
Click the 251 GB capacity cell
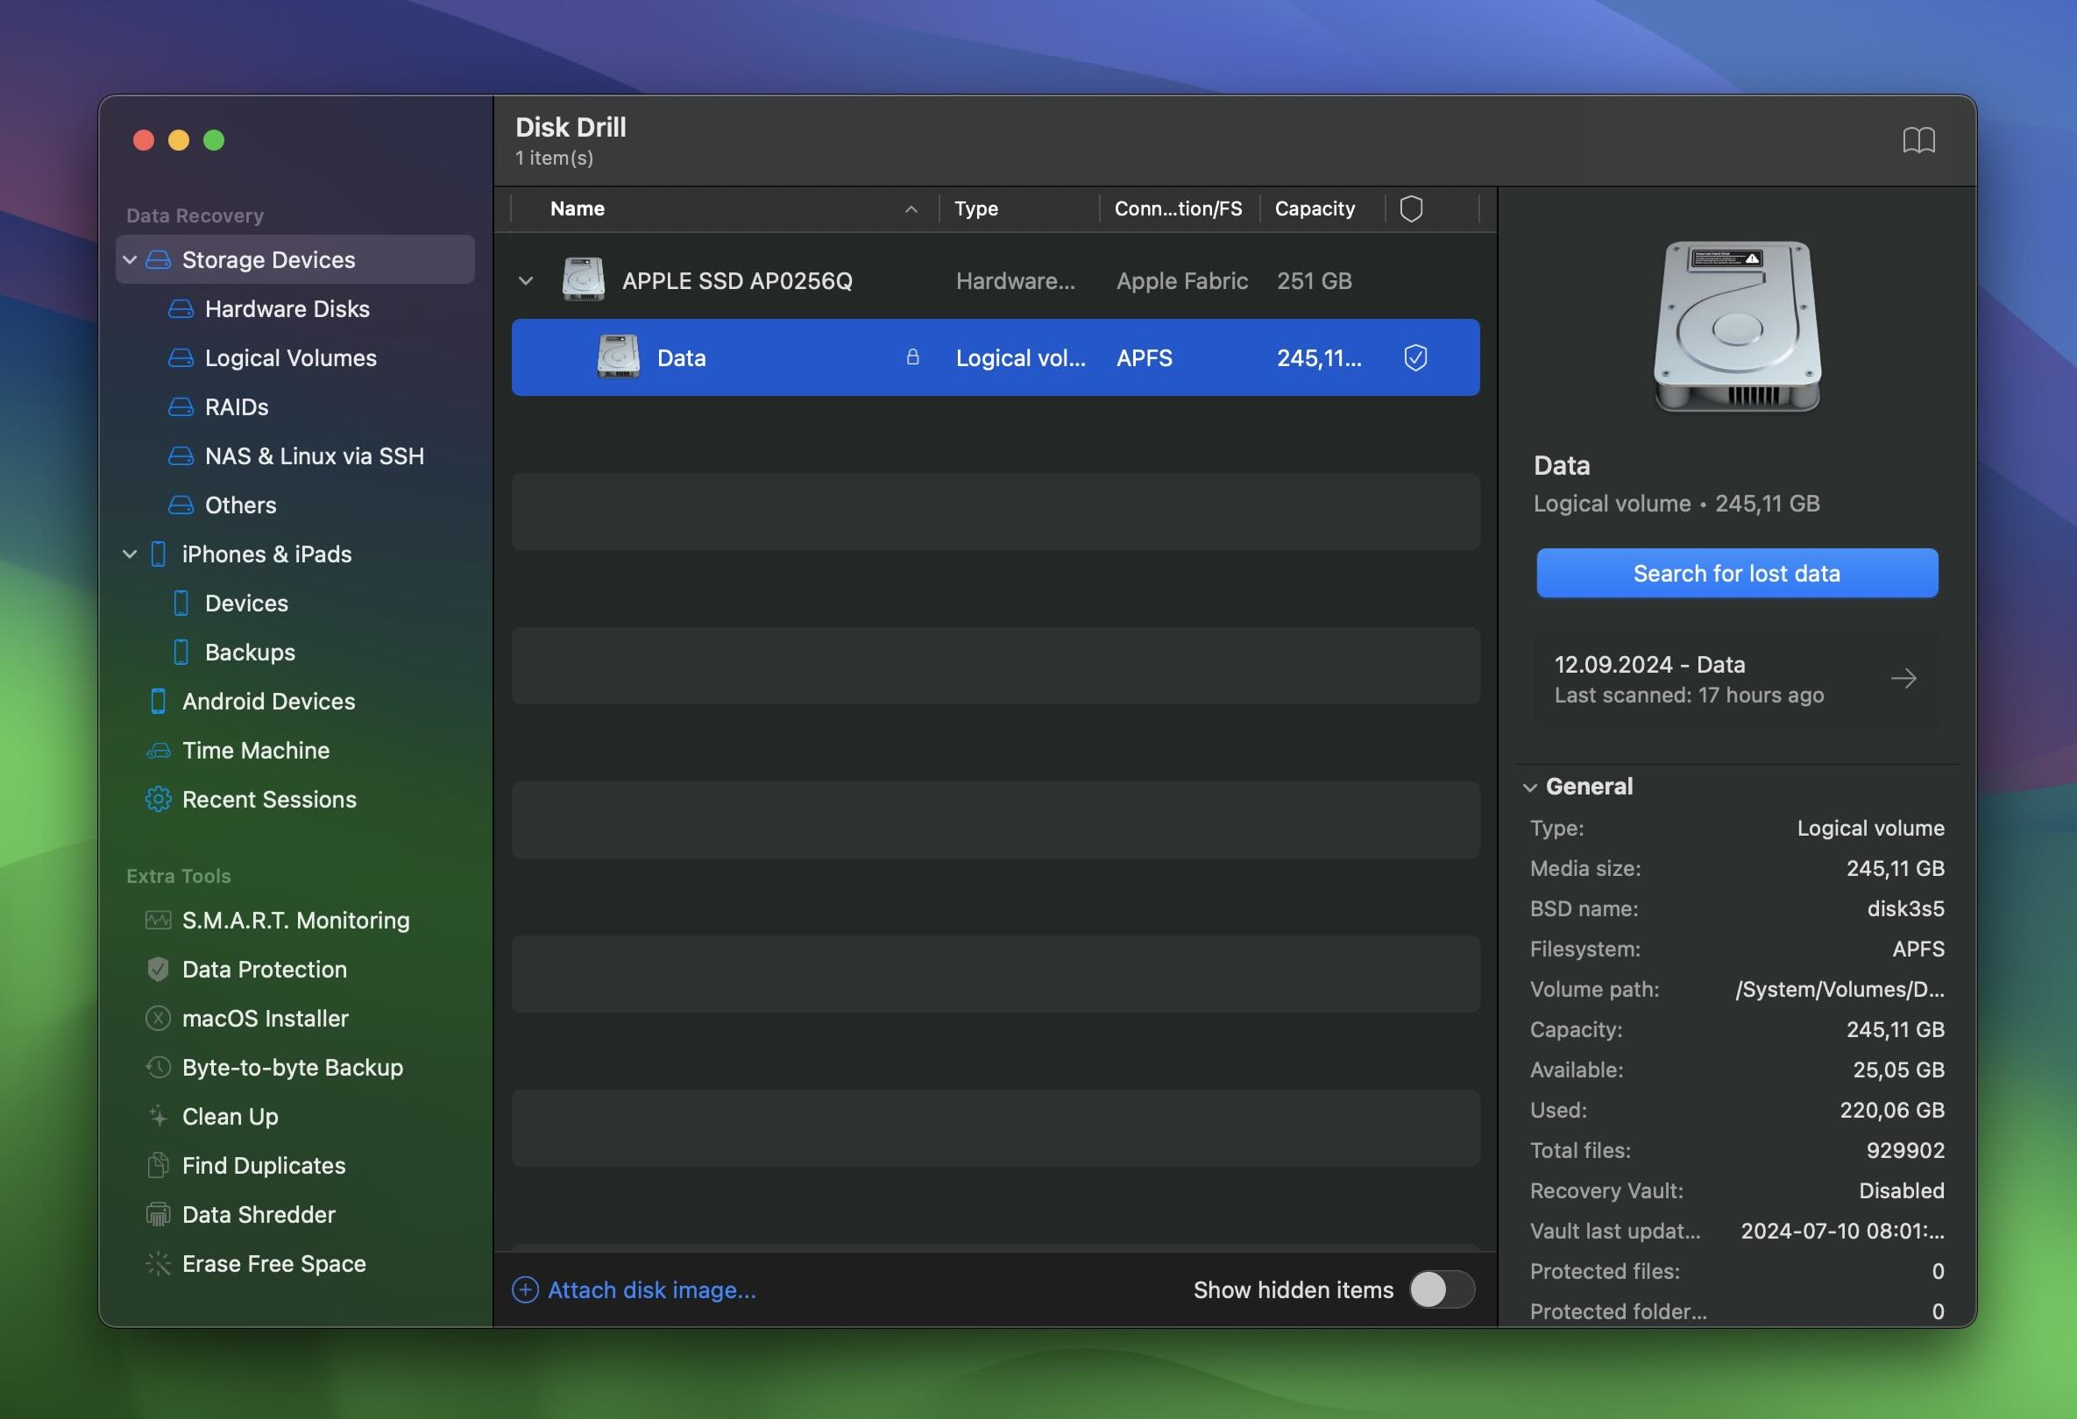[1314, 281]
